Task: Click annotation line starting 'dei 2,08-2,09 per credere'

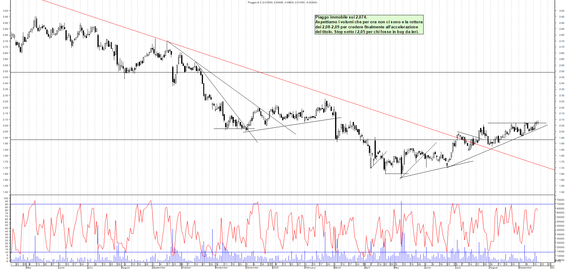Action: click(367, 27)
